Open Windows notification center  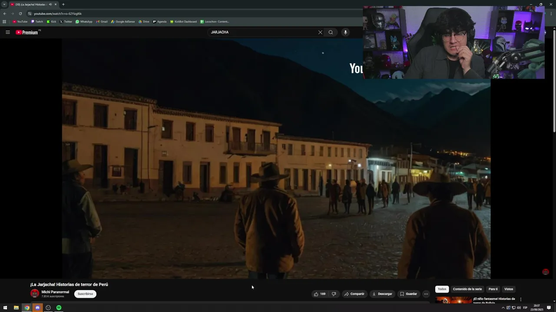click(x=549, y=308)
